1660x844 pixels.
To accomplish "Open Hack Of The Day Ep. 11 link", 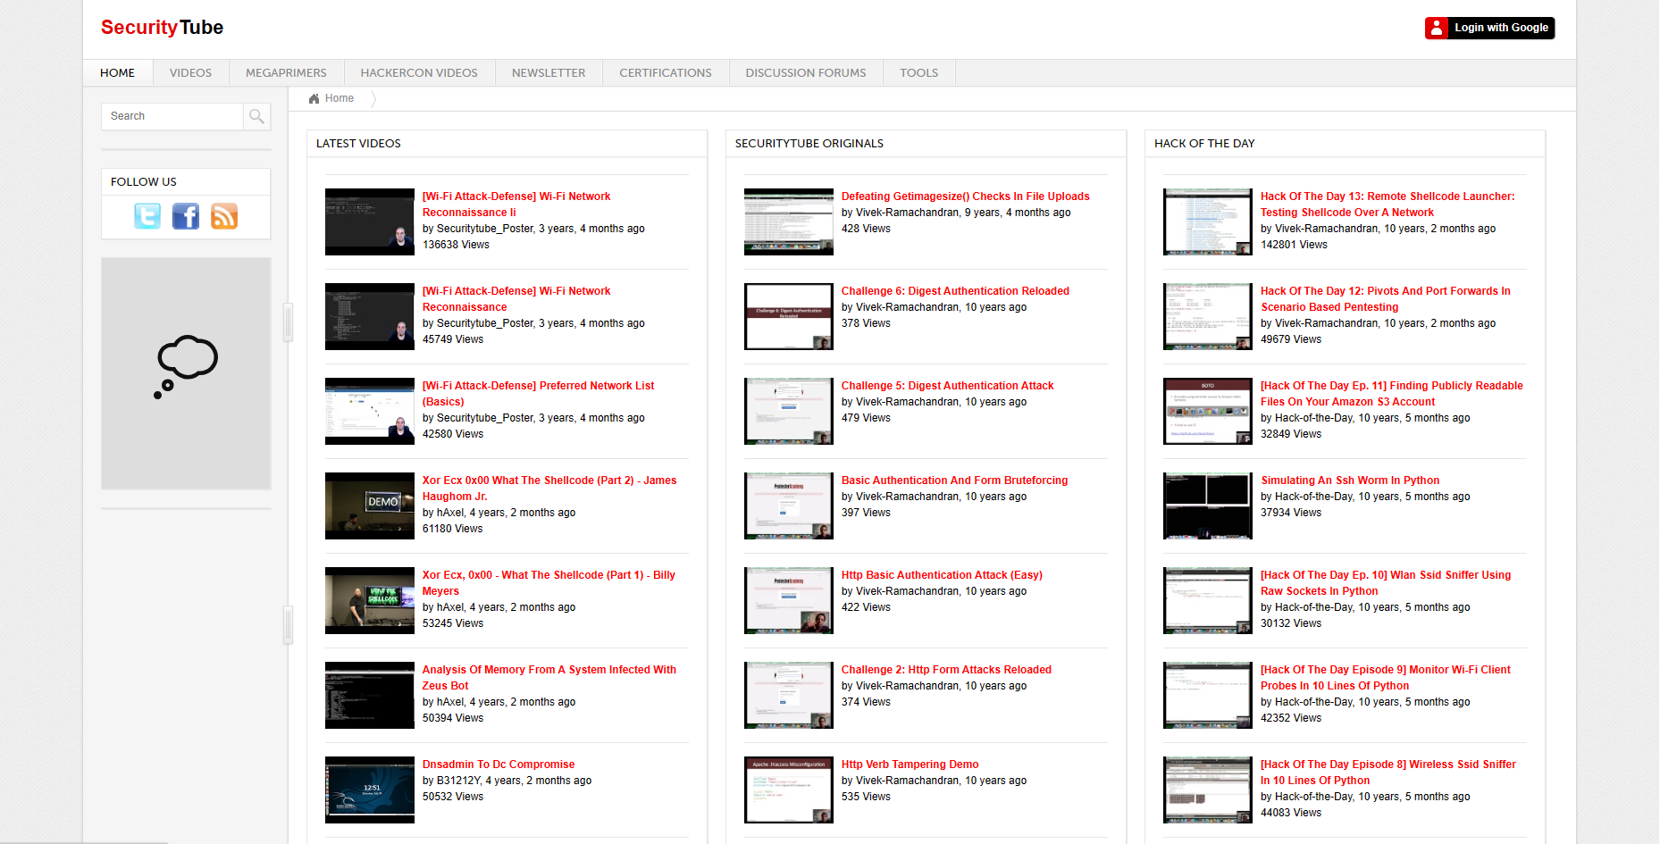I will tap(1392, 394).
